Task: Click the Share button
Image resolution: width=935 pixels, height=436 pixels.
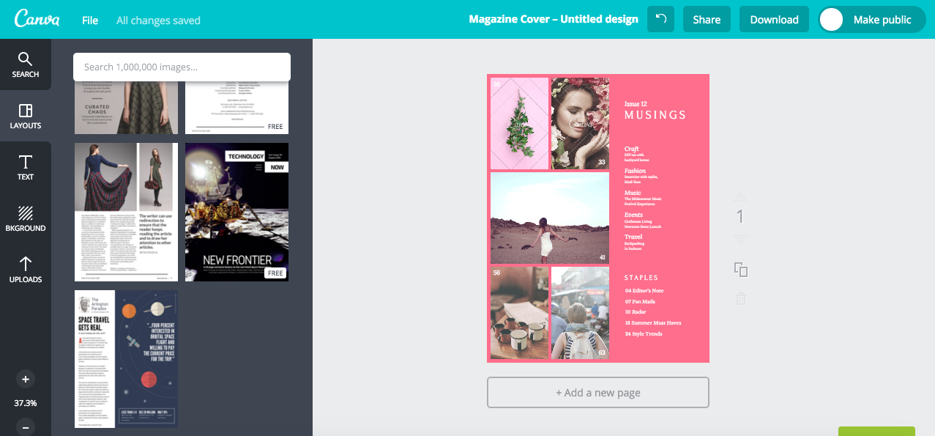Action: click(x=707, y=20)
